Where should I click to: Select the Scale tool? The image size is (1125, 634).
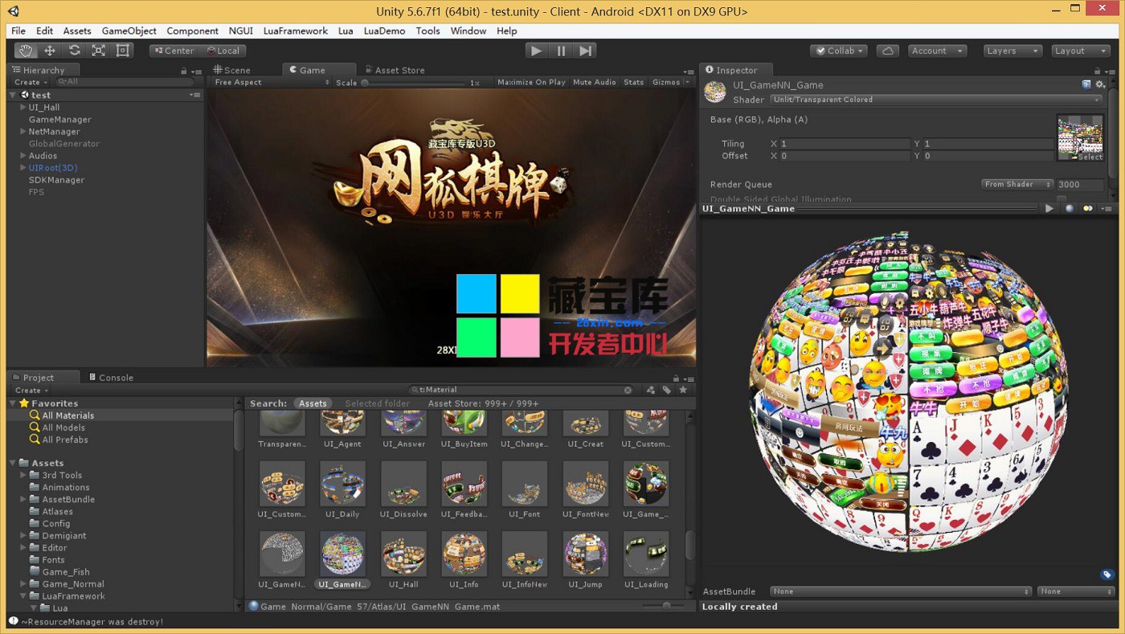pyautogui.click(x=98, y=51)
